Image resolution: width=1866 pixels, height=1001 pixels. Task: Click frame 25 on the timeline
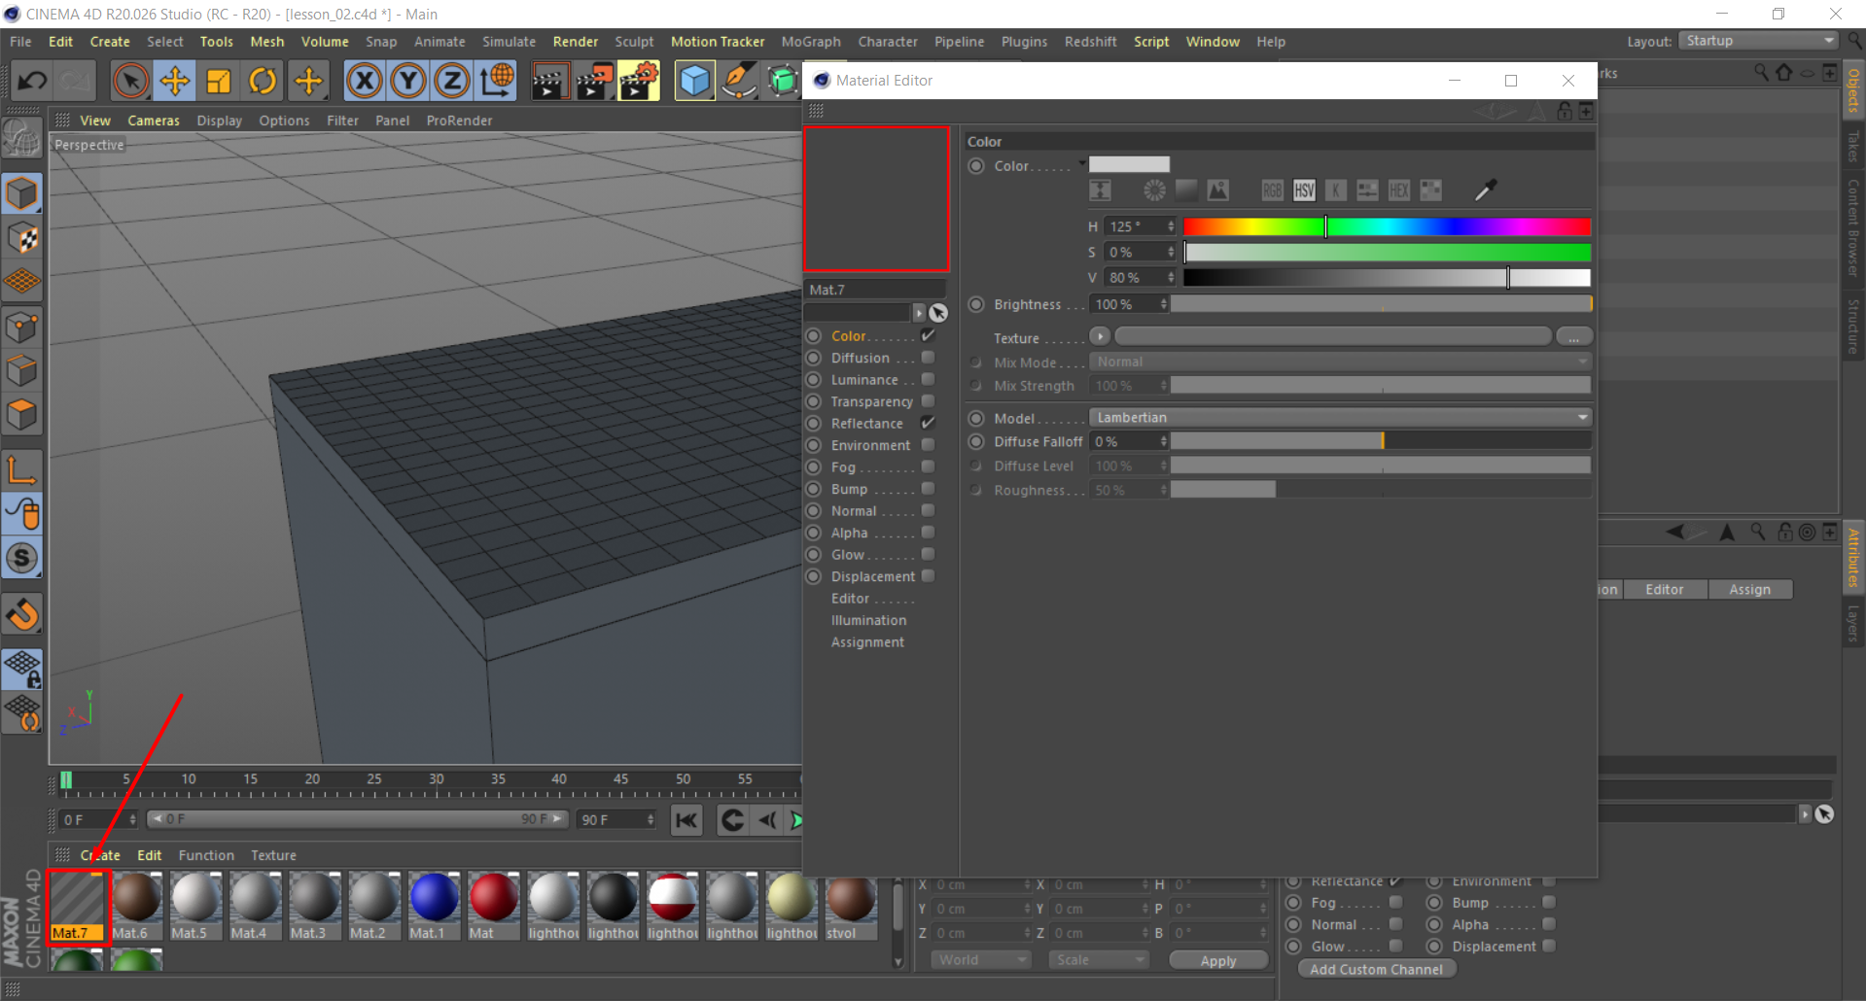tap(374, 781)
